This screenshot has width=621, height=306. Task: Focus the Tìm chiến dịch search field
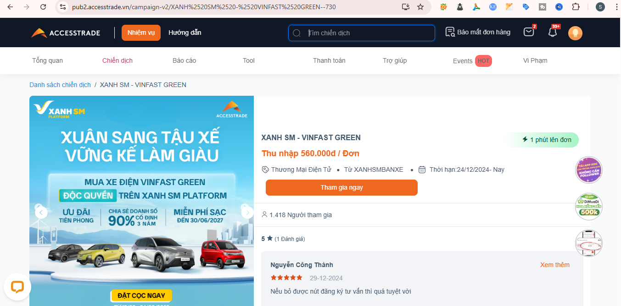click(362, 33)
